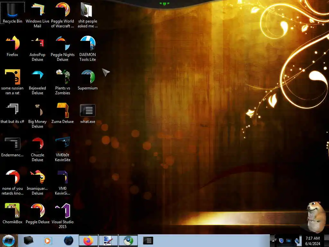Image resolution: width=329 pixels, height=247 pixels.
Task: Open Visual Studio 2015 shortcut
Action: click(x=63, y=216)
